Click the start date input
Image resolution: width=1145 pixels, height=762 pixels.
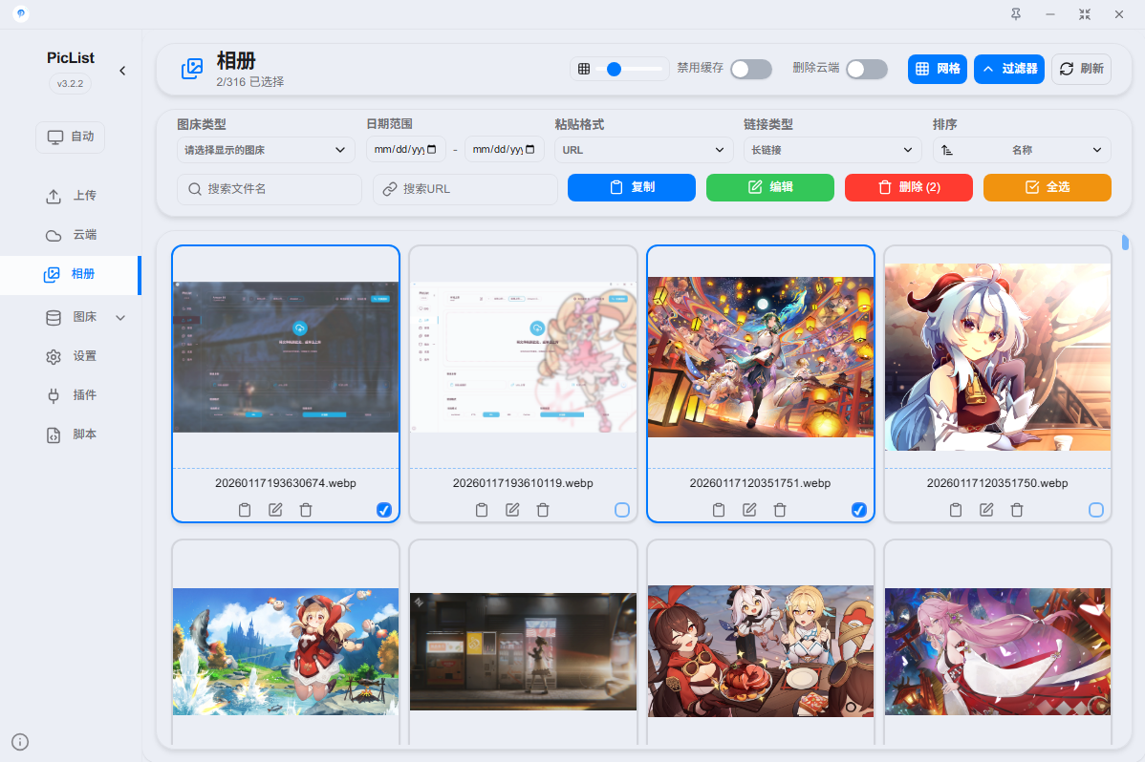tap(406, 150)
